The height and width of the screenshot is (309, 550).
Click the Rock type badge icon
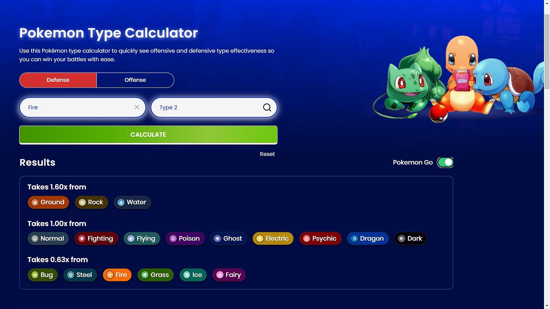(x=82, y=202)
